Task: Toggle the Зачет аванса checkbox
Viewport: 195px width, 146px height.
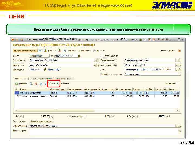Action: [x=102, y=56]
